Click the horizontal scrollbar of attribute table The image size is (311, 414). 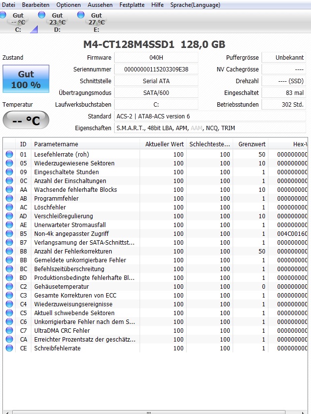pos(149,412)
